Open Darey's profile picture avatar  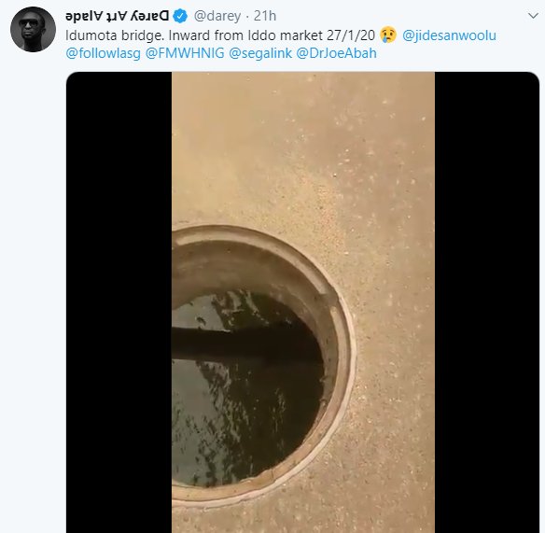tap(33, 29)
